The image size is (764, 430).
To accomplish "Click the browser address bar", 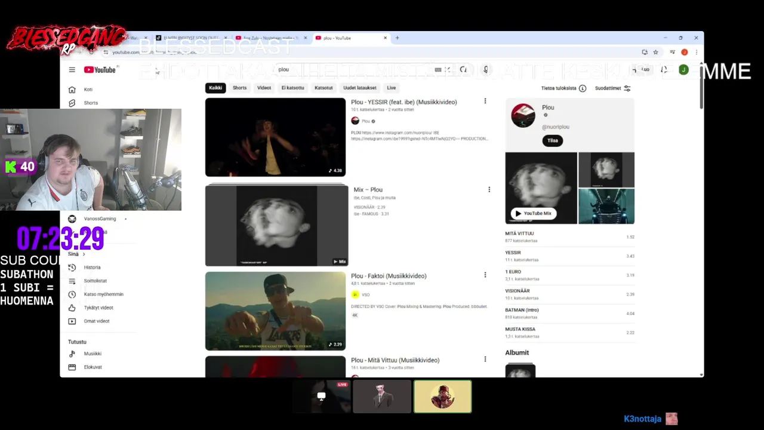I will (x=370, y=52).
